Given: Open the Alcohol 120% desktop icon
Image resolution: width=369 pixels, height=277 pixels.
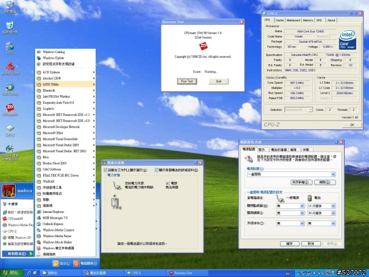Looking at the screenshot, I should [x=10, y=69].
